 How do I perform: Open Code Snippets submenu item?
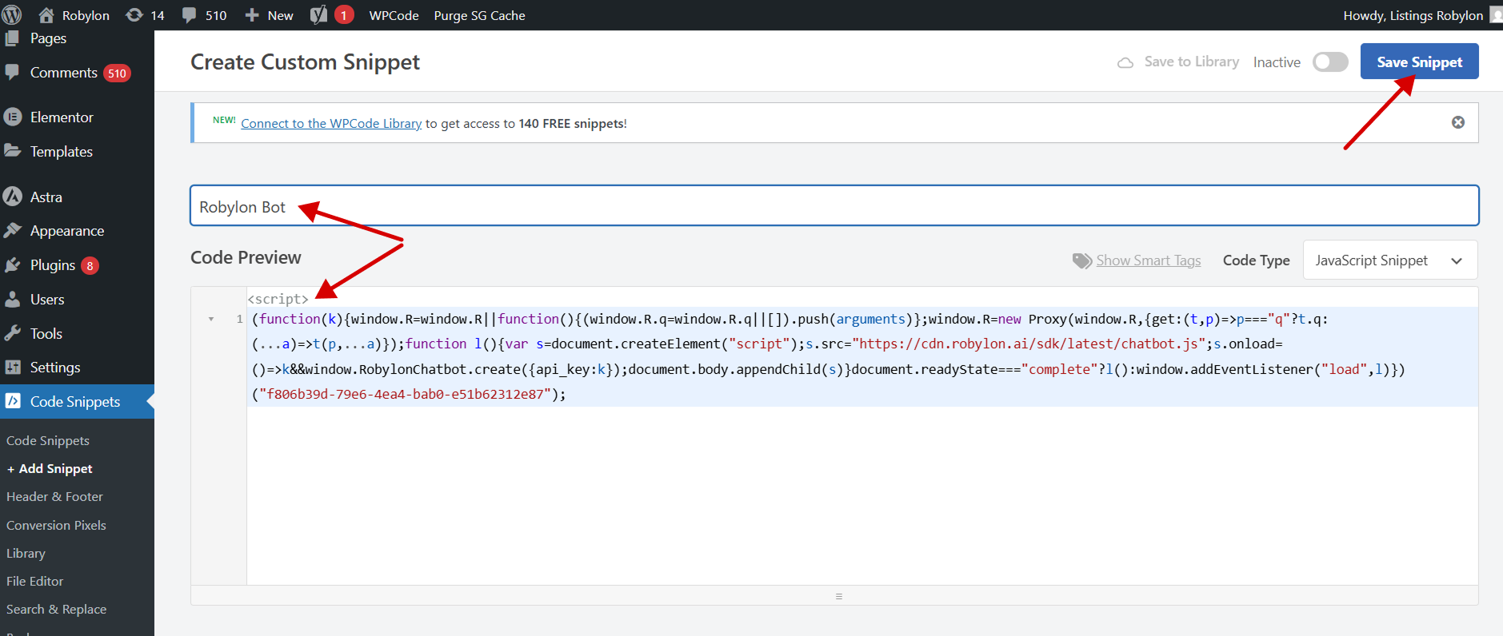tap(48, 441)
